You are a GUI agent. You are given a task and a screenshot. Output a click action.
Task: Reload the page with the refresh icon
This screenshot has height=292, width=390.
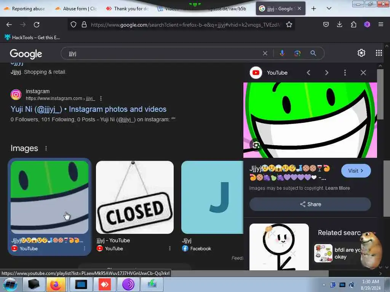37,25
